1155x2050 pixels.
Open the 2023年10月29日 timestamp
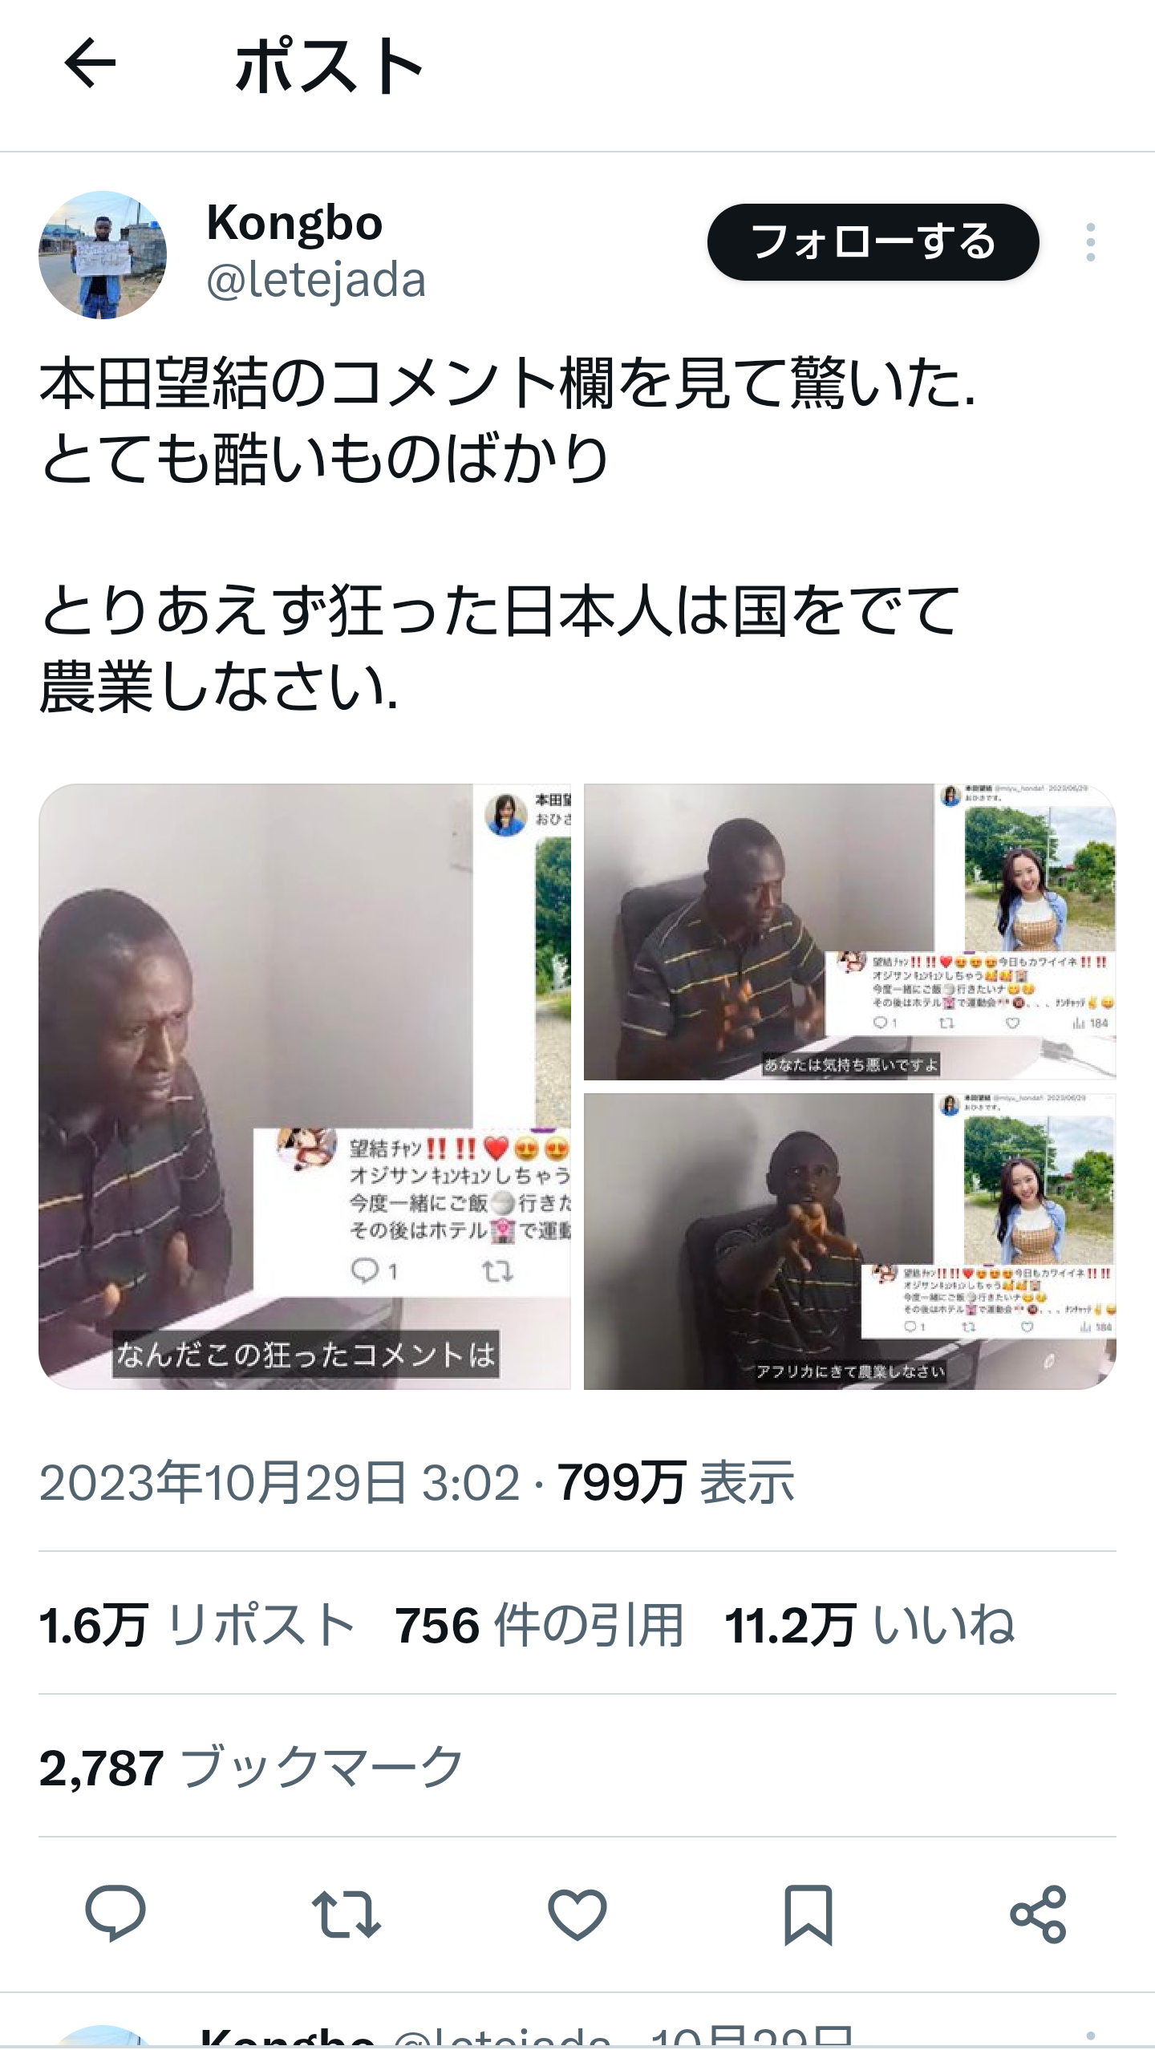pos(279,1482)
